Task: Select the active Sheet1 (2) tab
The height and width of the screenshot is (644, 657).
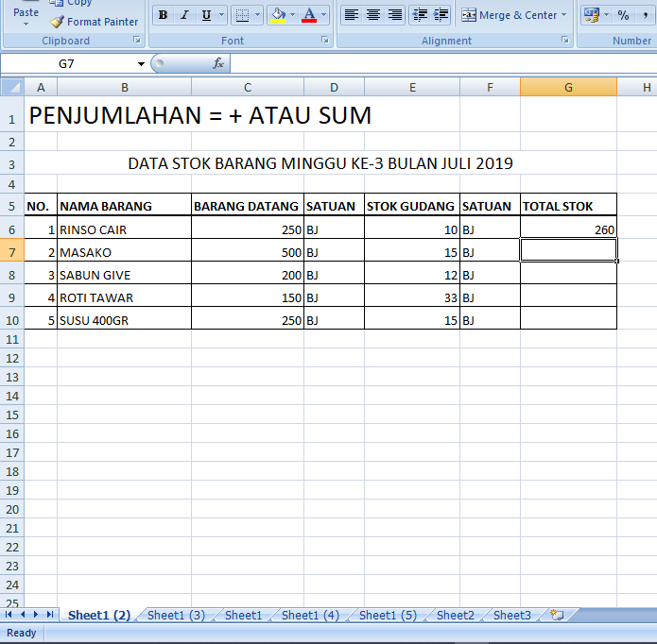Action: 99,615
